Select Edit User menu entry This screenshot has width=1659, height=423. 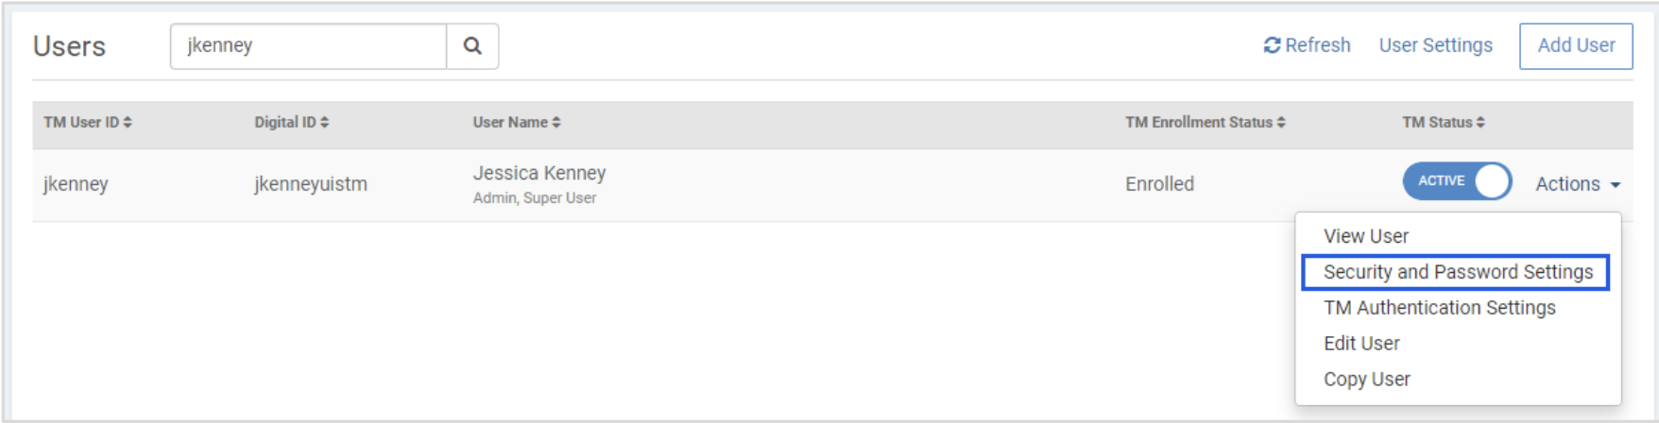click(x=1361, y=344)
